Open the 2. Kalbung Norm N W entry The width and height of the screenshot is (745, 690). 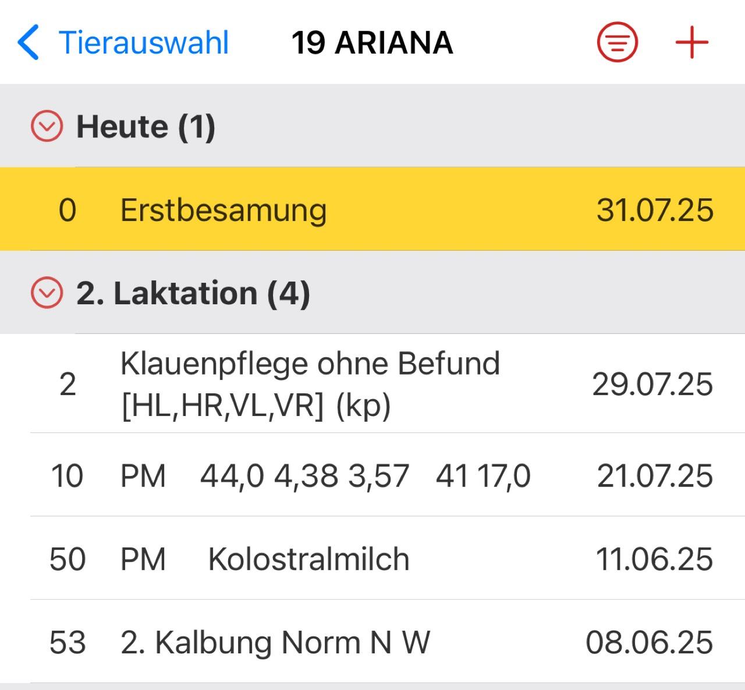372,642
